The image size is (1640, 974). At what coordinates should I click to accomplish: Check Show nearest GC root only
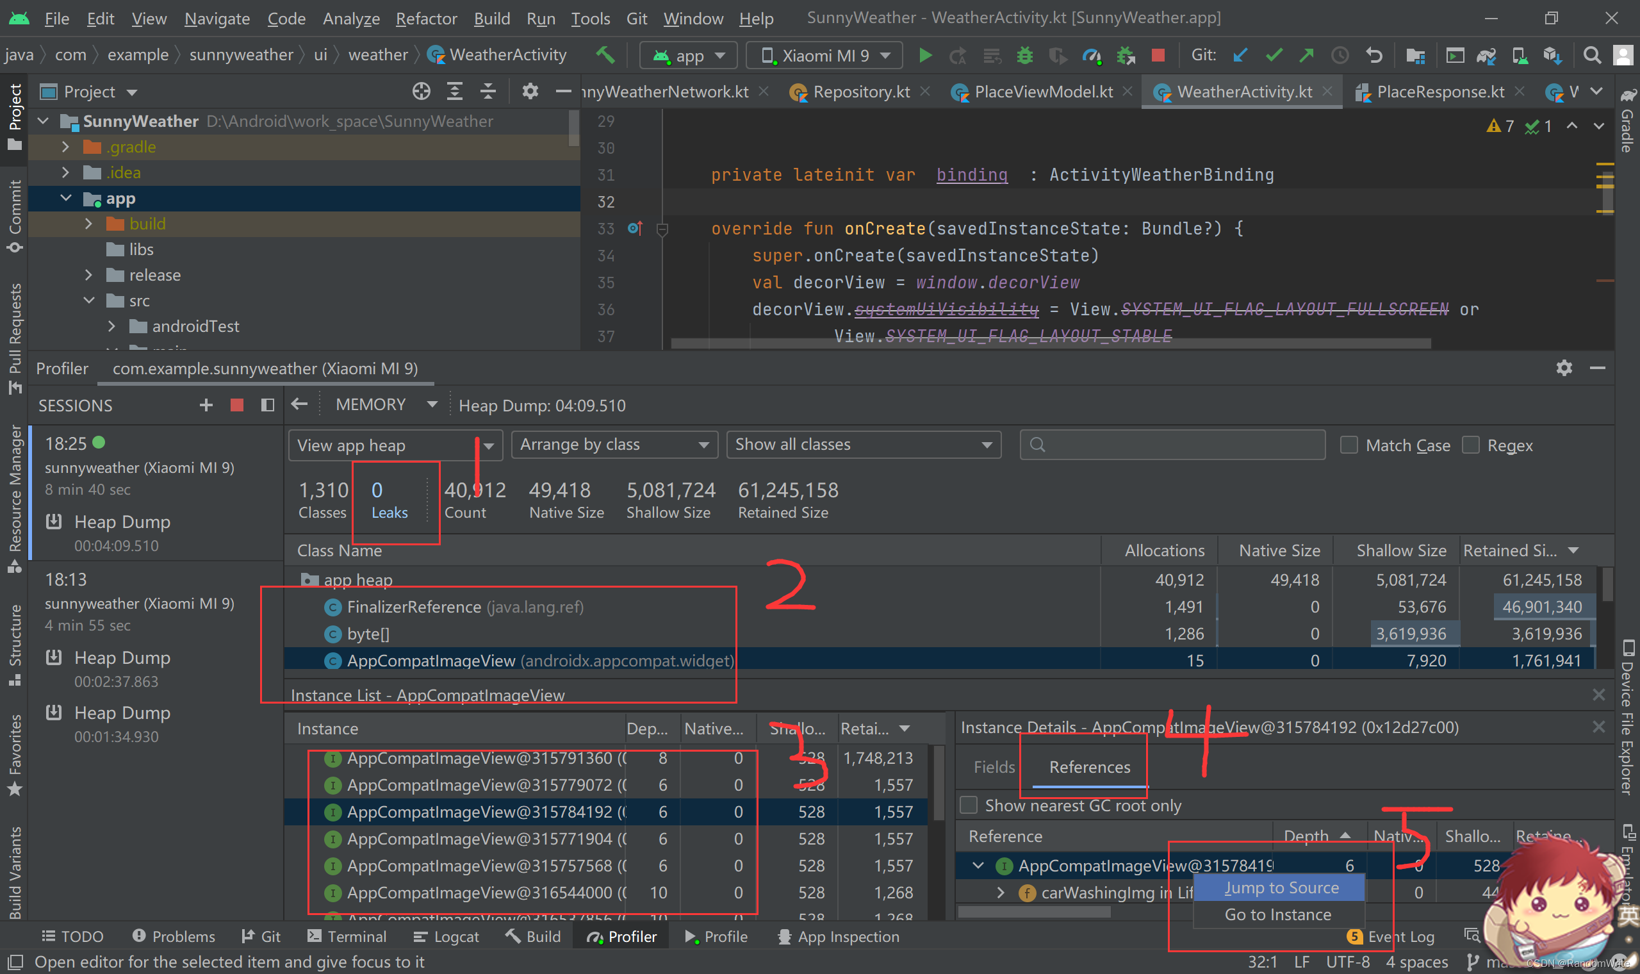(969, 805)
